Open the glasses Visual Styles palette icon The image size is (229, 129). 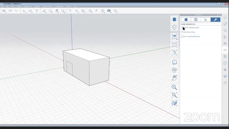[x=225, y=50]
